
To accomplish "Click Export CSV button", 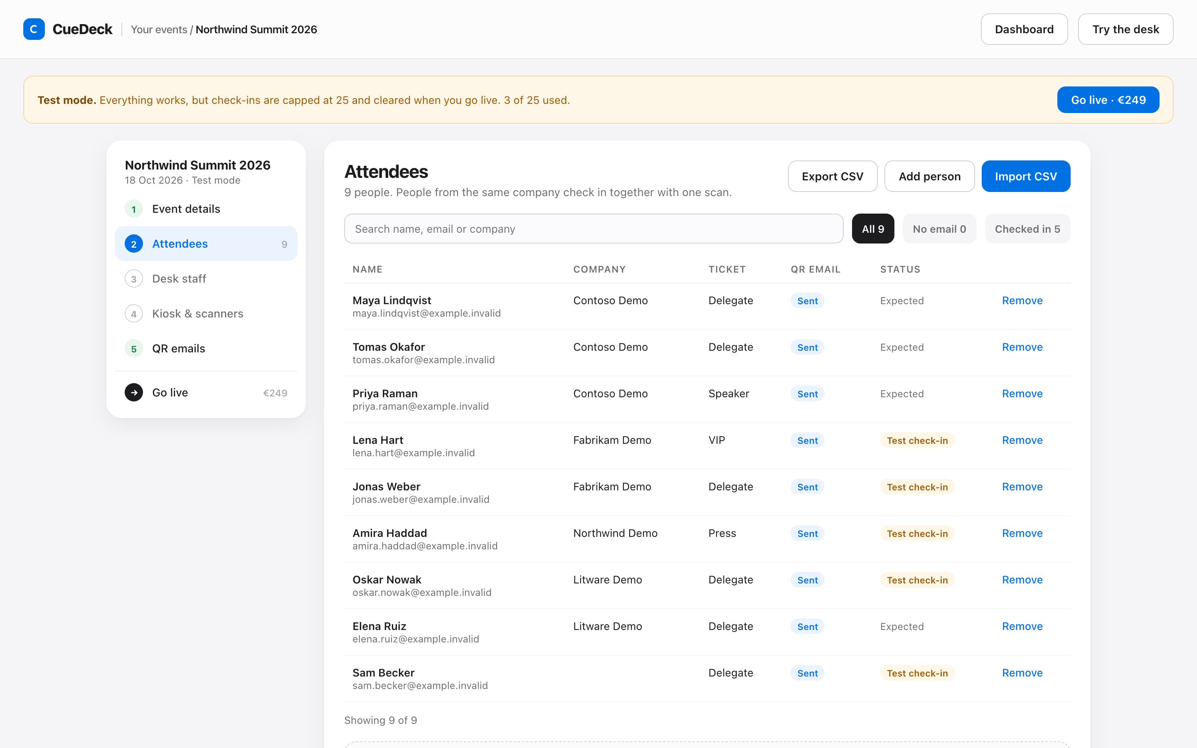I will point(832,176).
